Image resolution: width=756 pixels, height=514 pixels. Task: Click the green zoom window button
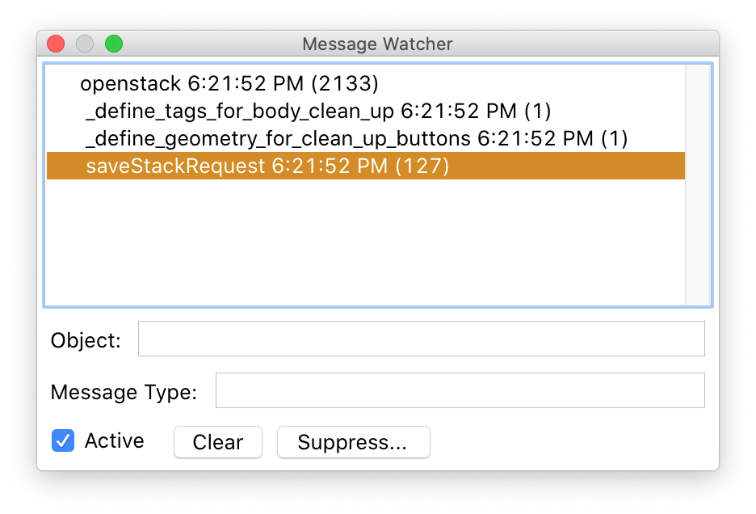coord(114,44)
